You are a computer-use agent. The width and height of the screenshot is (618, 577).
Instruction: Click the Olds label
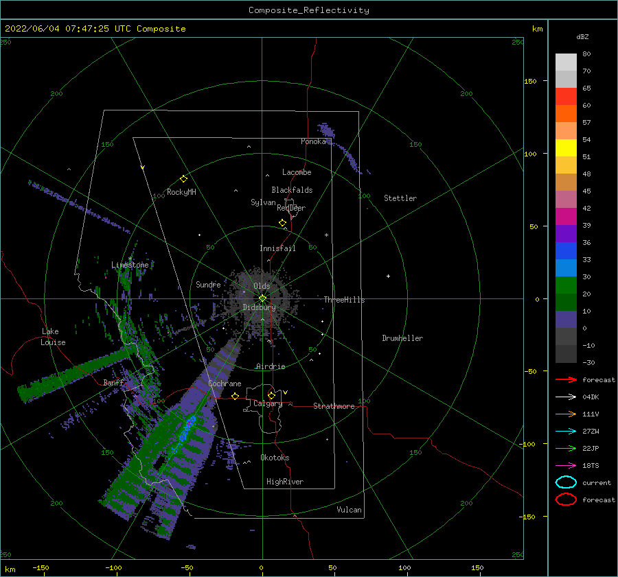(x=262, y=286)
